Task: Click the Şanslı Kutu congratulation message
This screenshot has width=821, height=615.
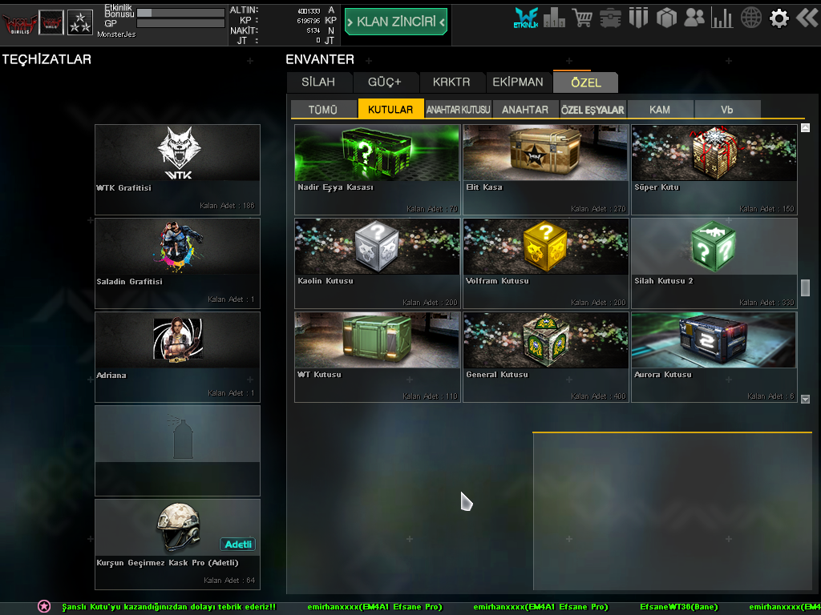Action: pyautogui.click(x=168, y=607)
